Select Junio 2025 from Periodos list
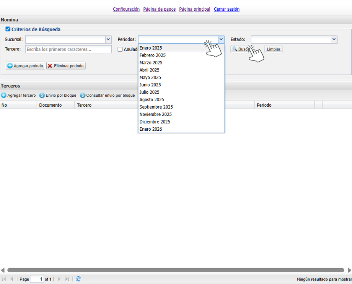352x284 pixels. click(x=181, y=85)
